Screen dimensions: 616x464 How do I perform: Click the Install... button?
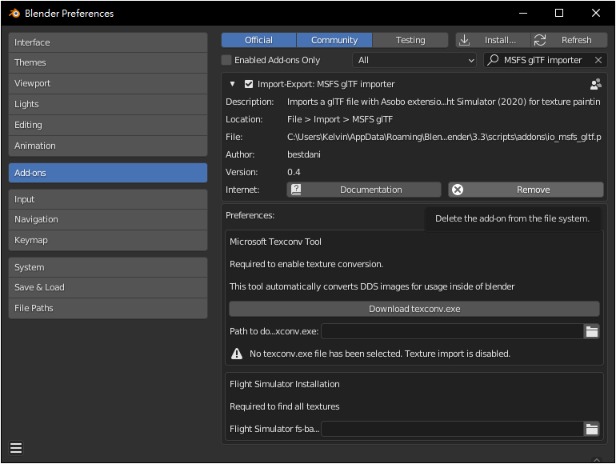(493, 40)
